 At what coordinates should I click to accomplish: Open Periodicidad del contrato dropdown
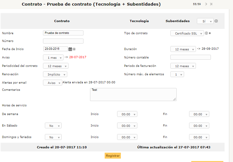click(56, 66)
